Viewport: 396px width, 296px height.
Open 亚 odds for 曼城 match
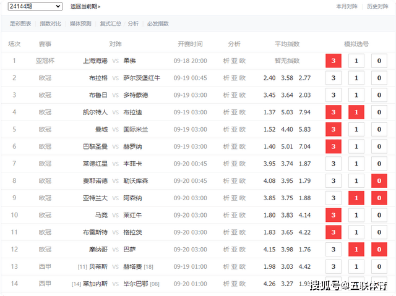pos(234,129)
